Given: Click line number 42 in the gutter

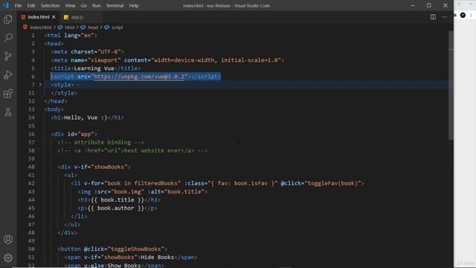Looking at the screenshot, I should tap(31, 183).
